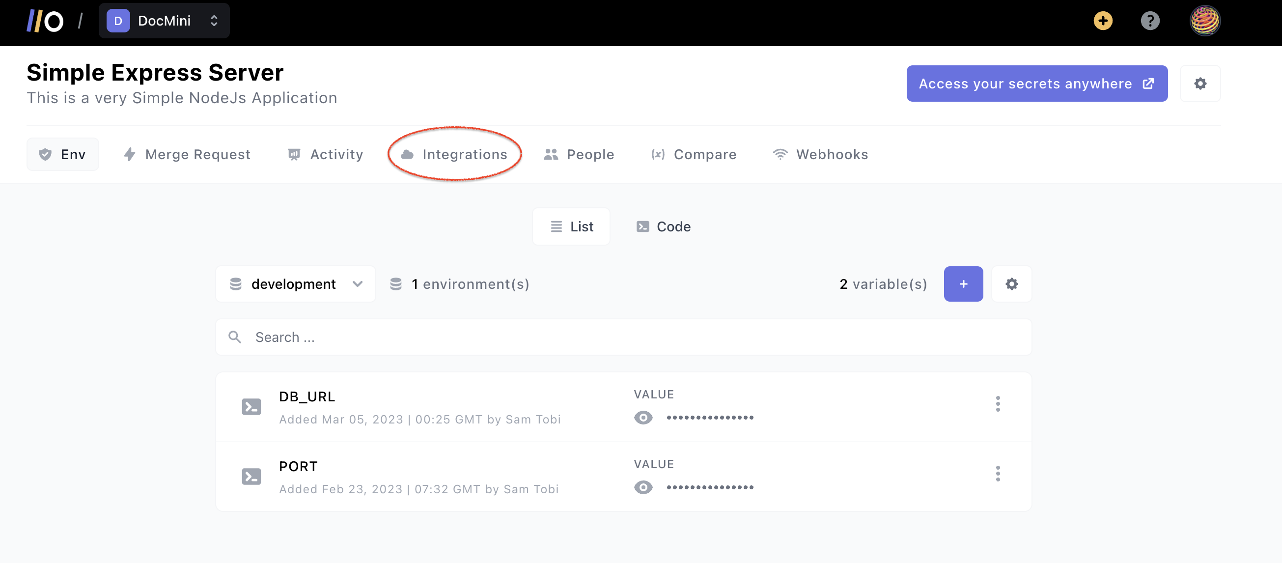Open project settings gear beside Access button

(x=1200, y=84)
